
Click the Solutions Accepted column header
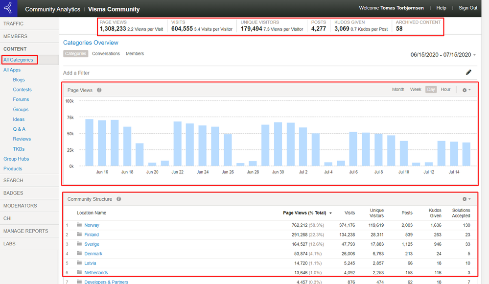click(x=461, y=213)
